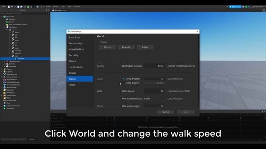The height and width of the screenshot is (149, 266).
Task: Click the Lighting lightbulb icon in Explorer
Action: point(5,72)
